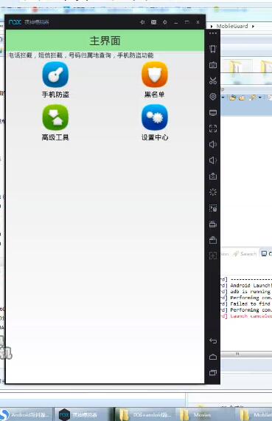The height and width of the screenshot is (421, 272).
Task: Click the Android back arrow in Nox sidebar
Action: [213, 340]
